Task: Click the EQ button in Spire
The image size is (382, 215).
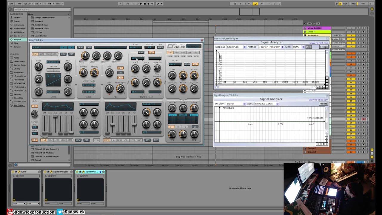Action: 195,127
